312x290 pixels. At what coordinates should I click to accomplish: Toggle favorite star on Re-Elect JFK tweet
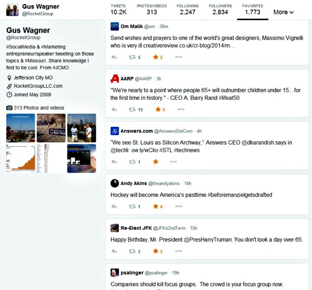(155, 251)
